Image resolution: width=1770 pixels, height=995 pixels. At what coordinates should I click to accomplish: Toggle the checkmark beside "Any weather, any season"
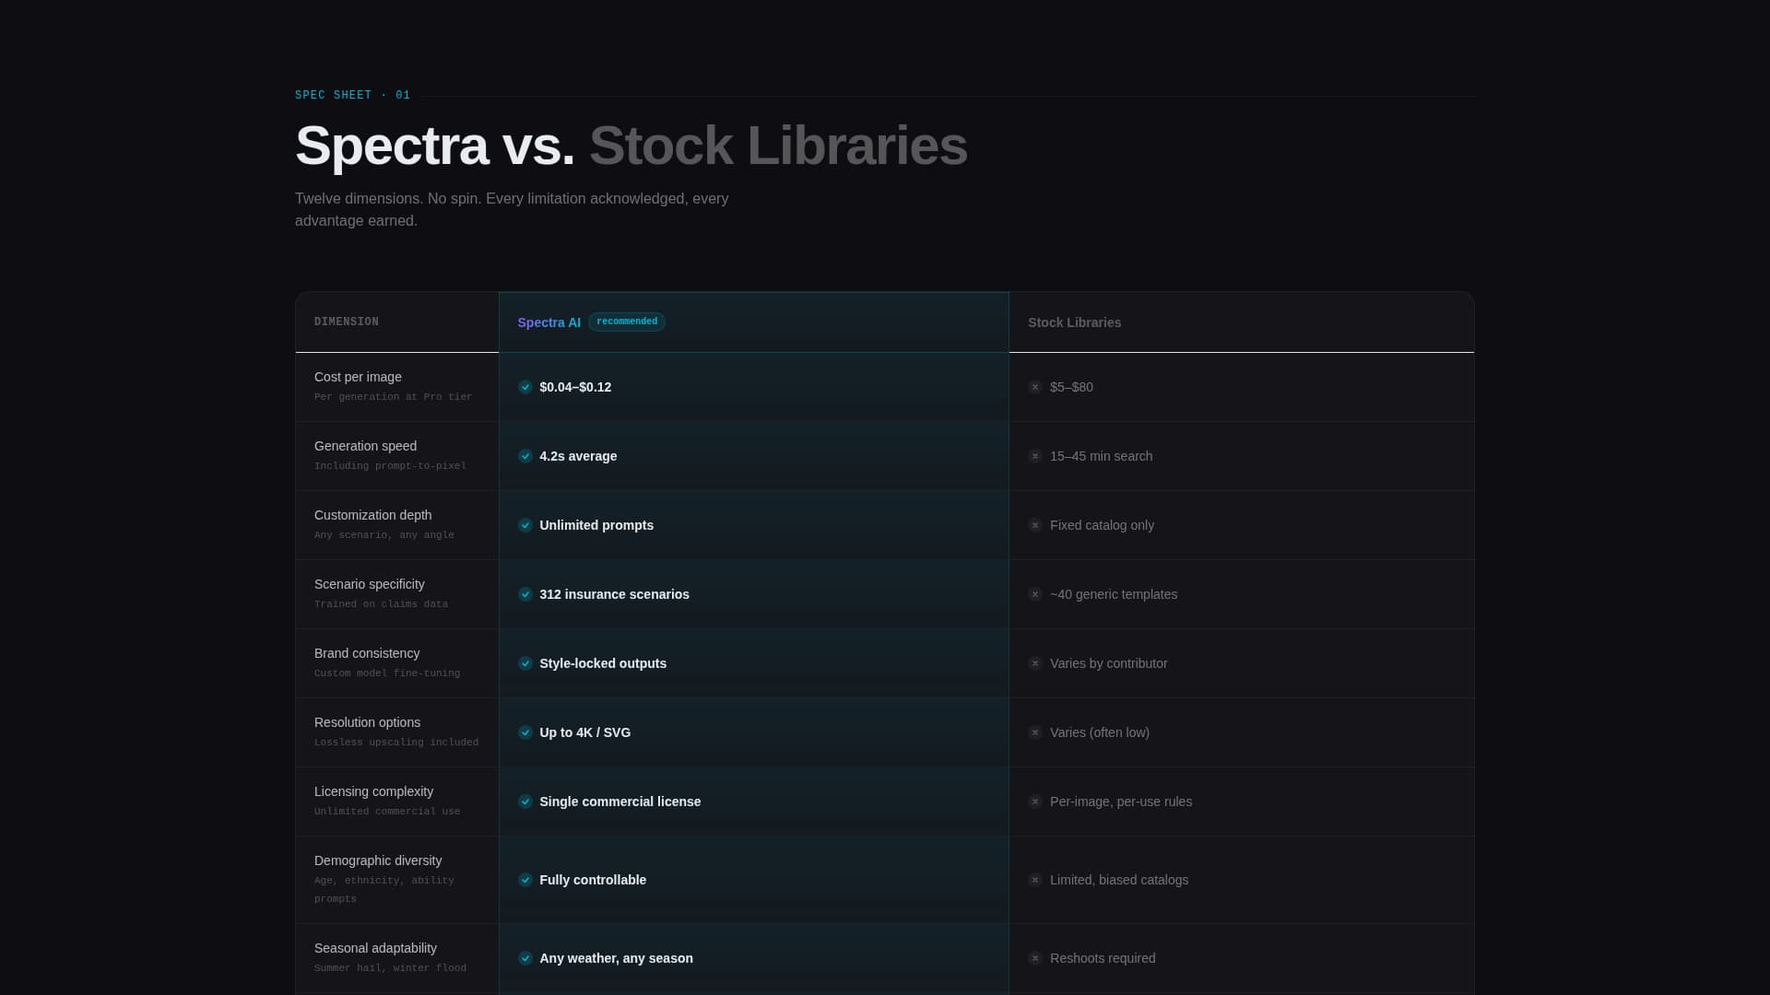tap(525, 958)
